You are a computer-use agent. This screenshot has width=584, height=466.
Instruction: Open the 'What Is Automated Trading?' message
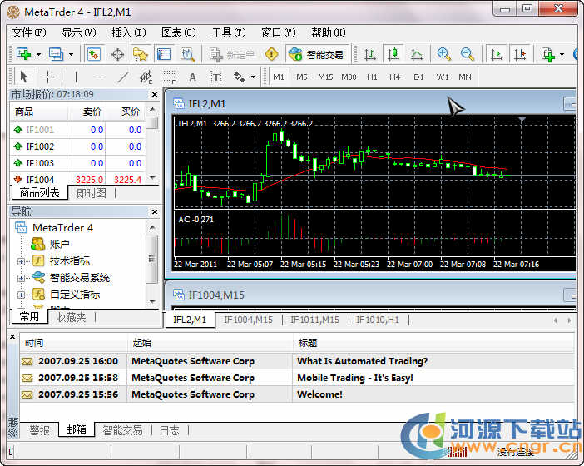coord(362,361)
